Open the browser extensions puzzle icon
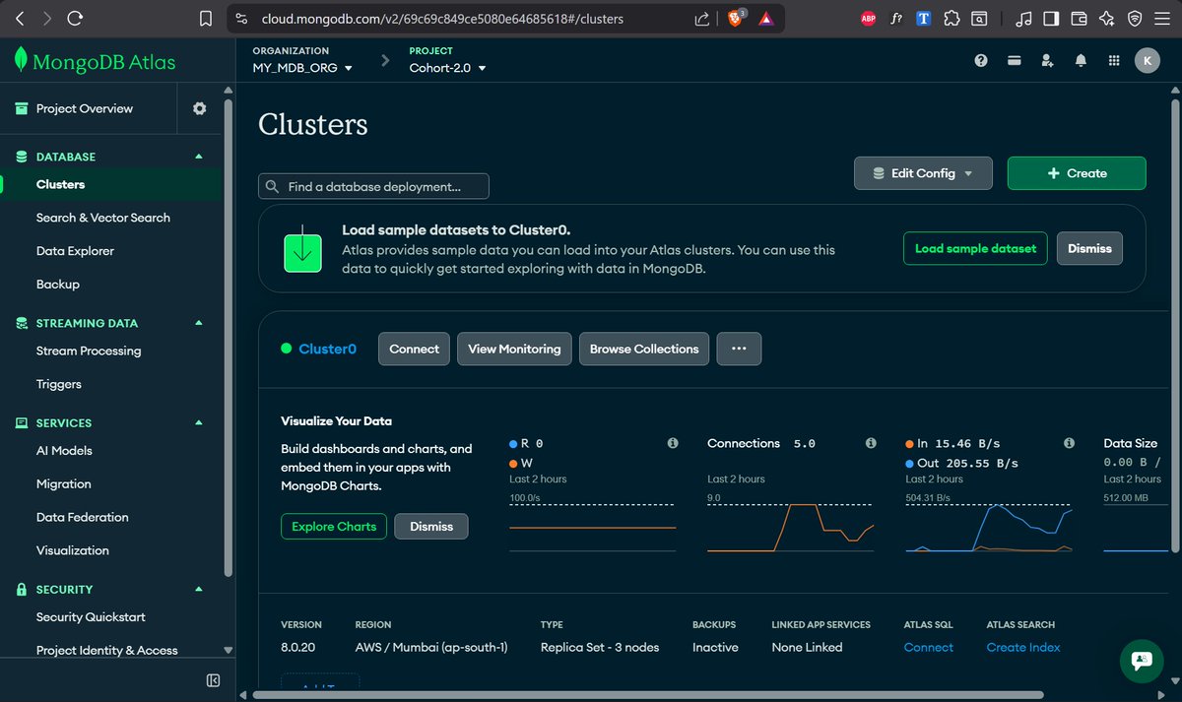 (x=952, y=18)
